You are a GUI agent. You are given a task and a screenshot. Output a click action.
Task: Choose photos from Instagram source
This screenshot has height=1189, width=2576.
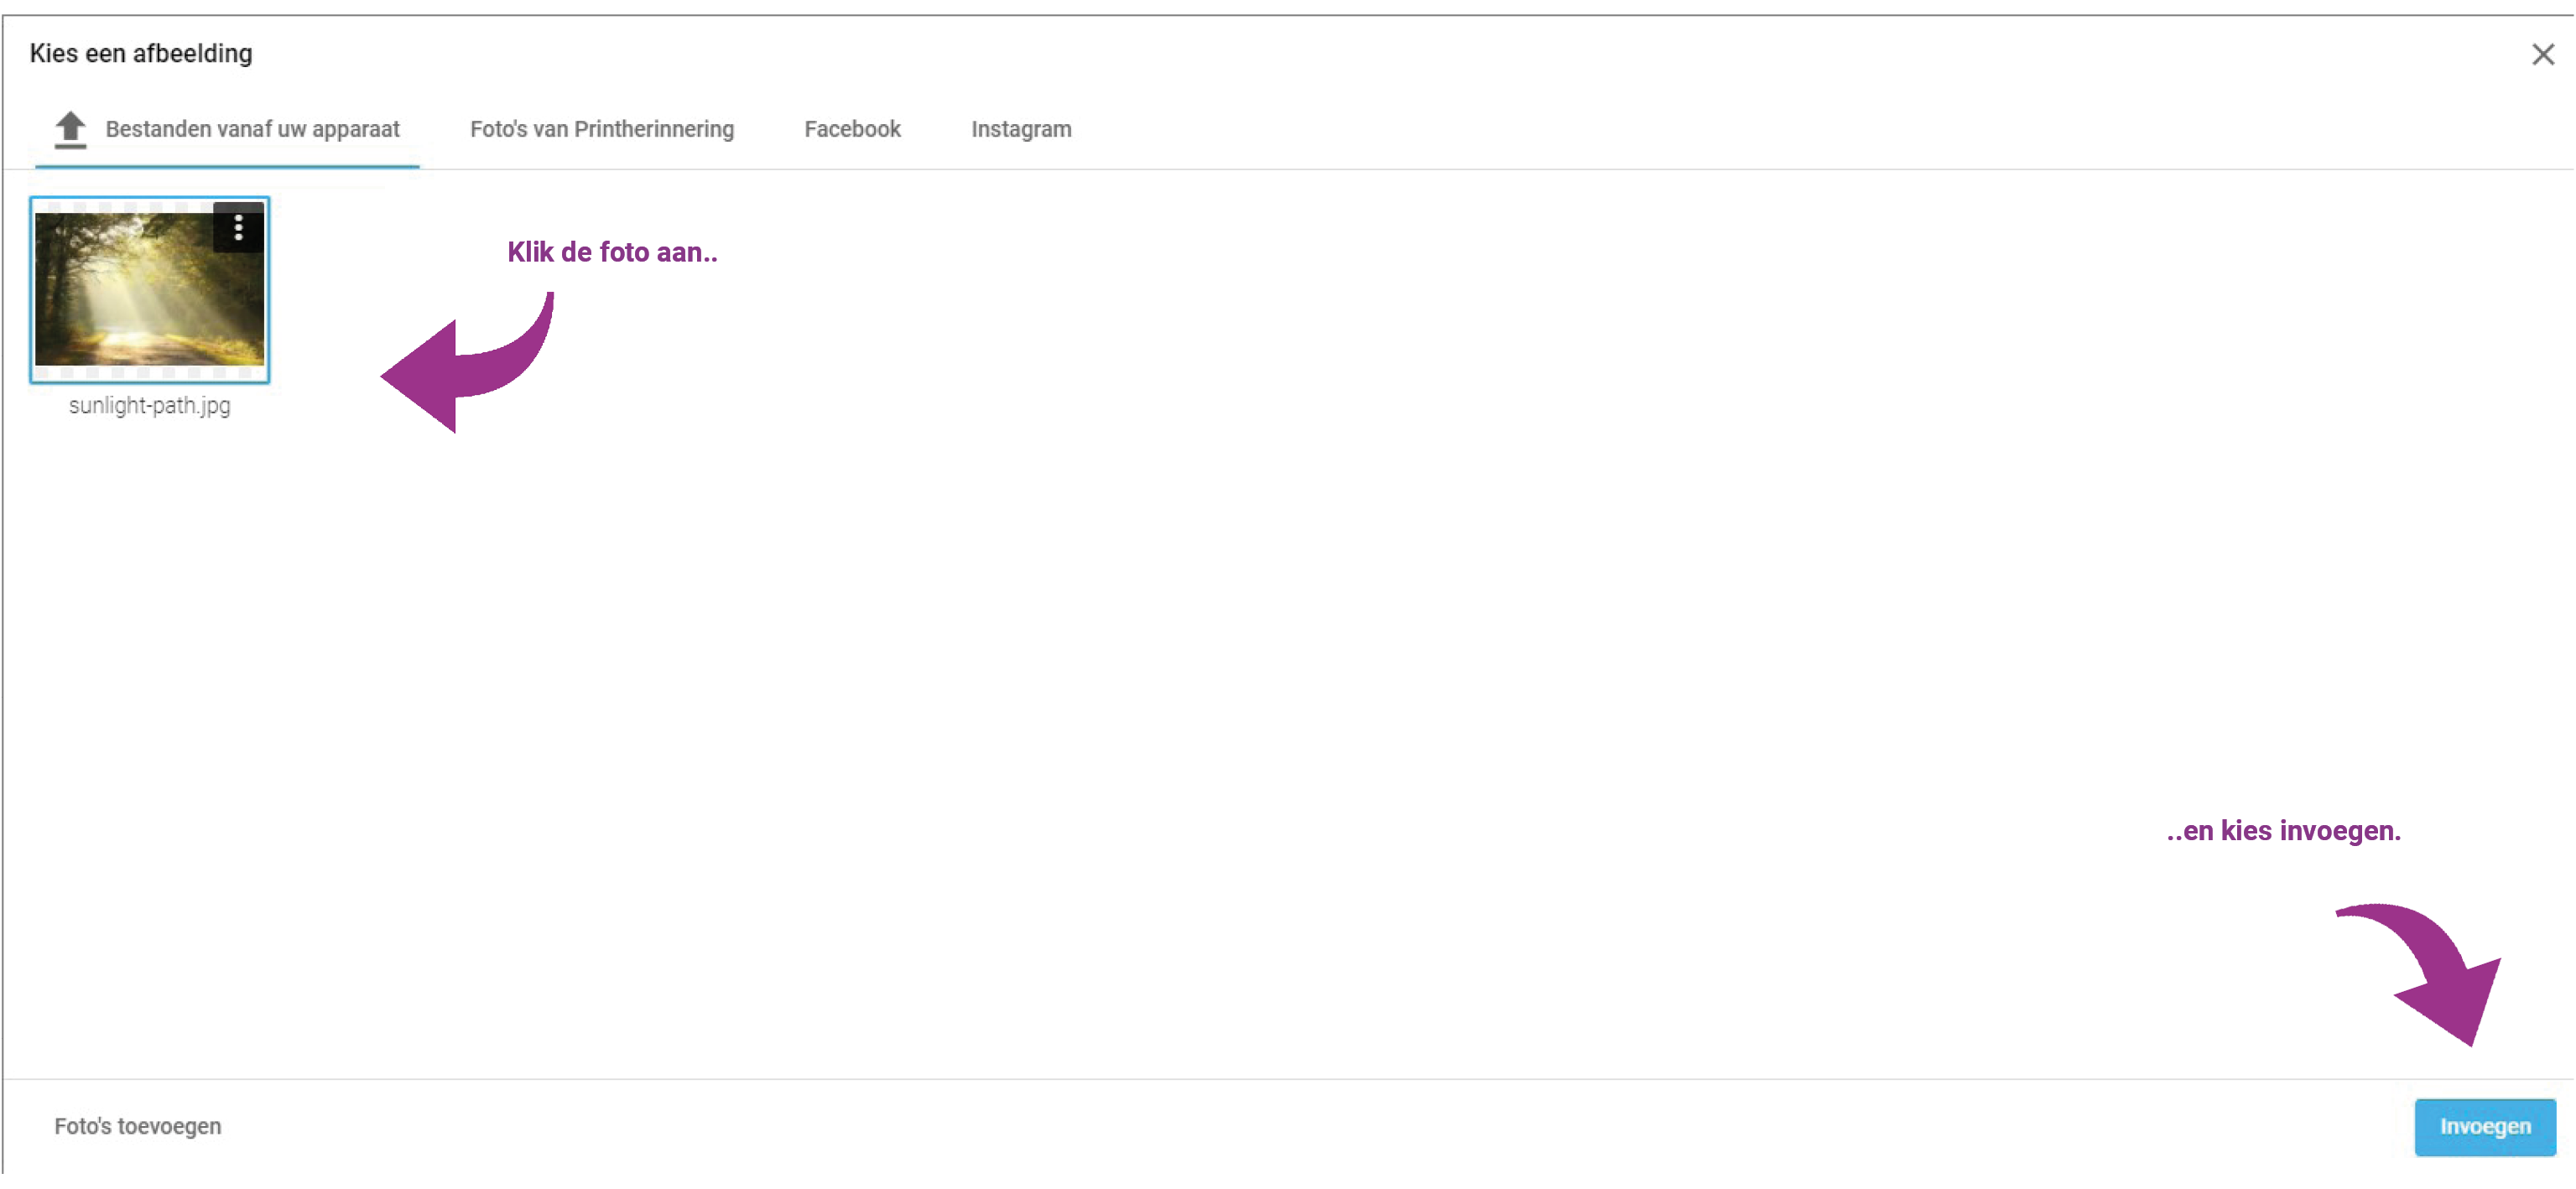[1020, 129]
